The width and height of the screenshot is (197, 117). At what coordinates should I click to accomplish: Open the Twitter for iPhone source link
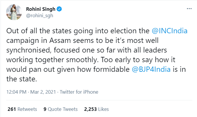point(79,92)
